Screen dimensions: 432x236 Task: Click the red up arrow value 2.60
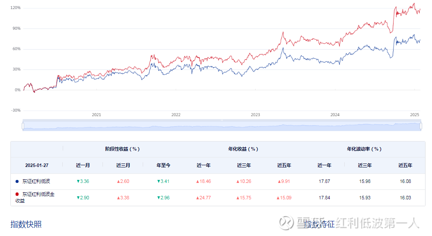(123, 181)
